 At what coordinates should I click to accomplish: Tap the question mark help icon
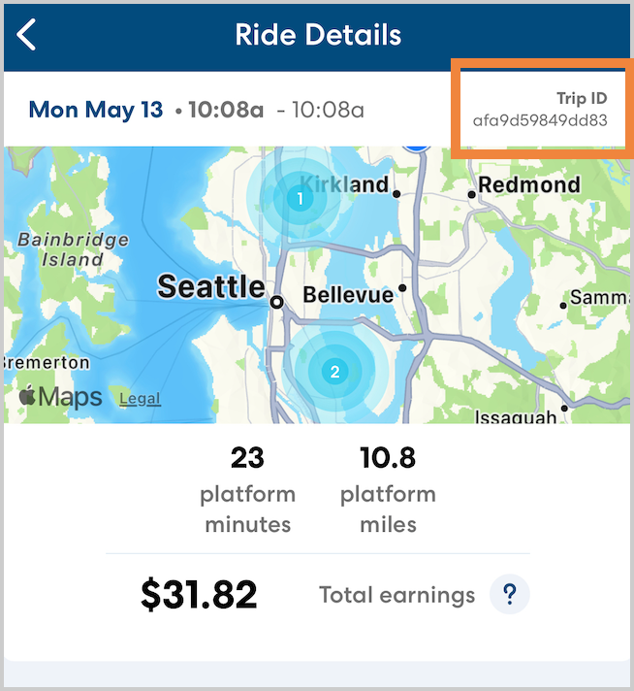[509, 595]
